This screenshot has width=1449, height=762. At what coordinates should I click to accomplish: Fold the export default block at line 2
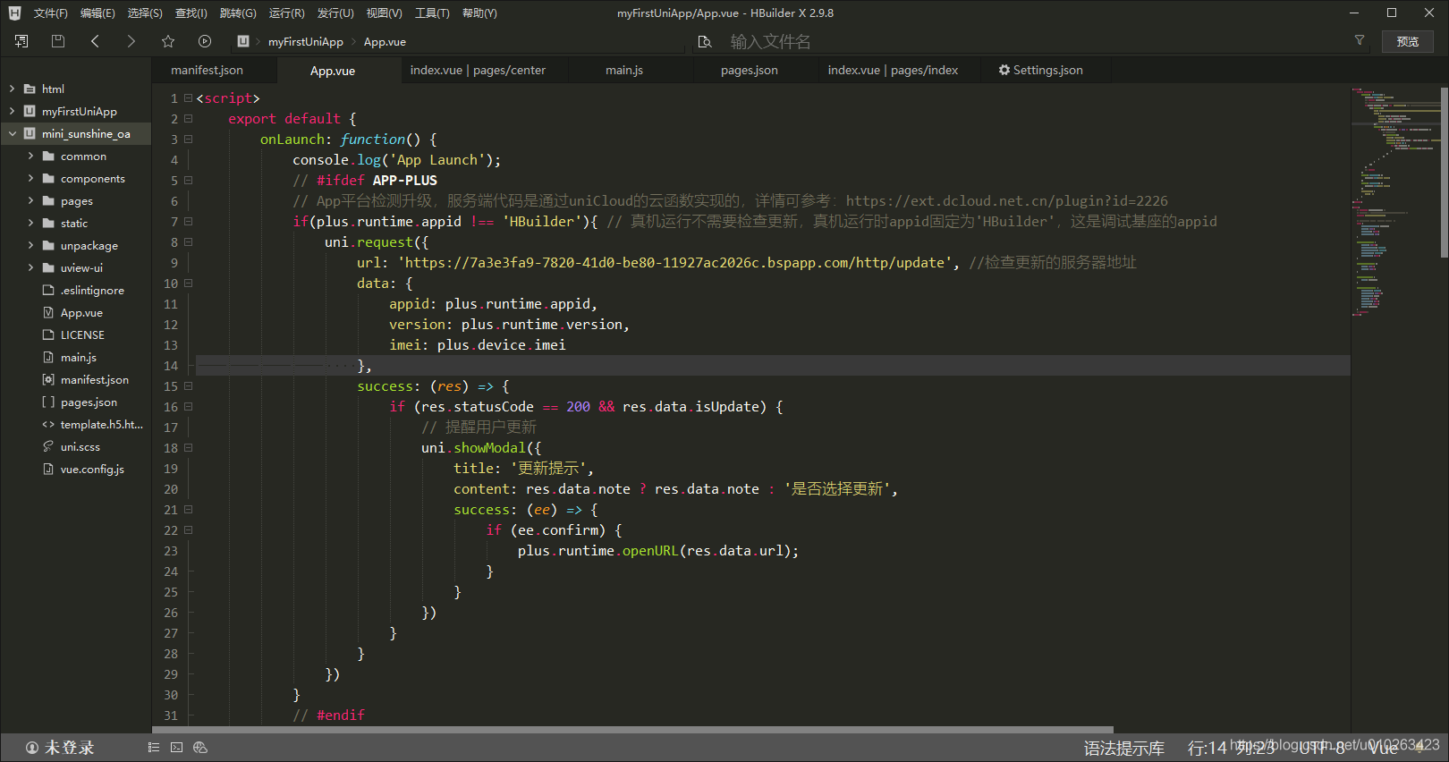pos(188,119)
